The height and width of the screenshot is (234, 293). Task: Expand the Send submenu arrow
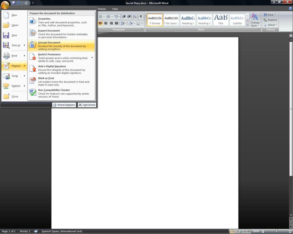tap(25, 76)
